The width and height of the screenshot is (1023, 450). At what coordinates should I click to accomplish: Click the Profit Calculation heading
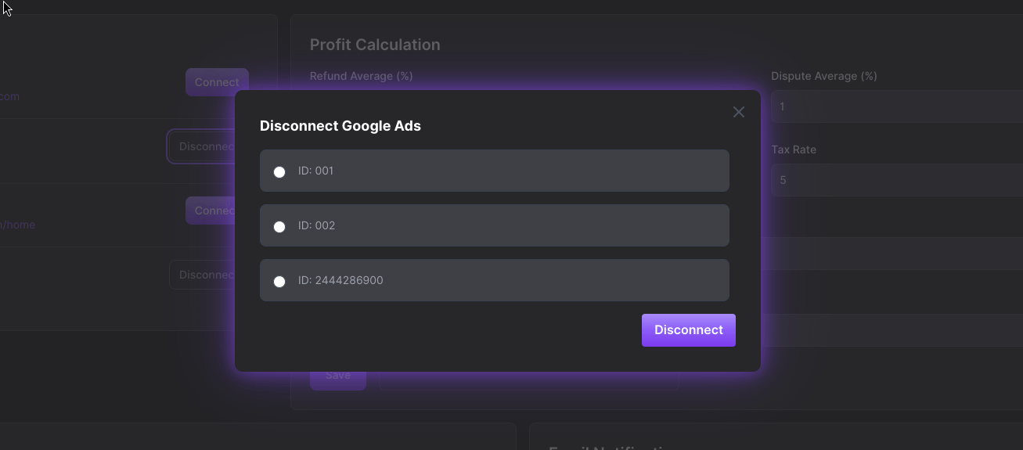point(375,45)
